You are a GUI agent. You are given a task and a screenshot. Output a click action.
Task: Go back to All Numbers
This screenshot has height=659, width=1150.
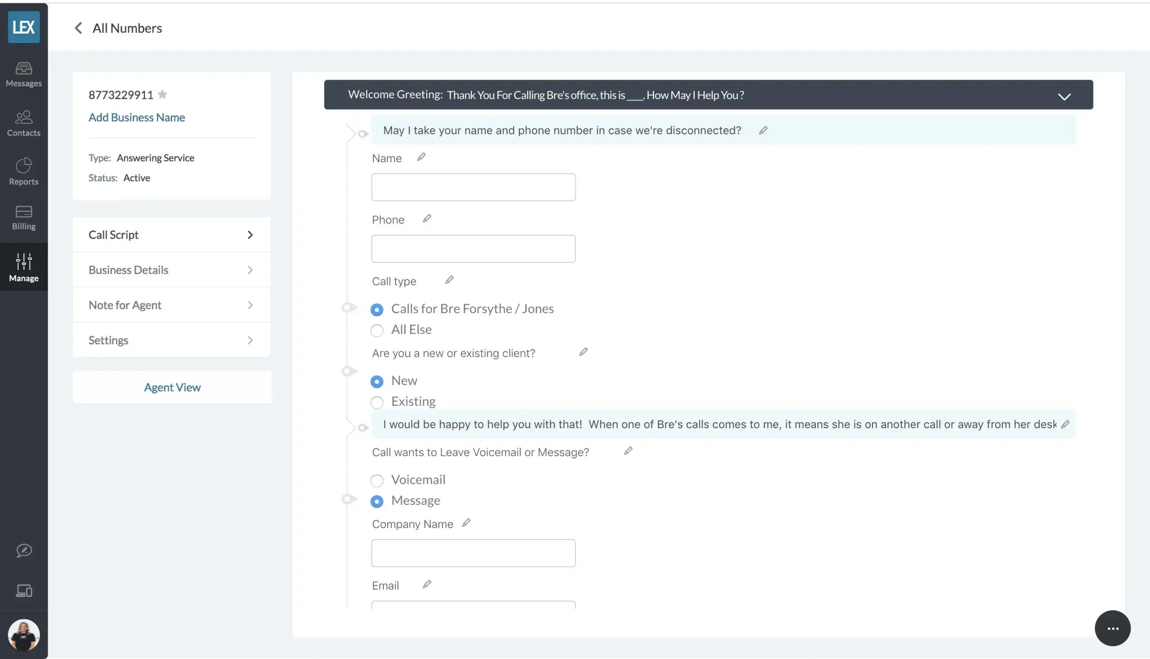pyautogui.click(x=118, y=28)
